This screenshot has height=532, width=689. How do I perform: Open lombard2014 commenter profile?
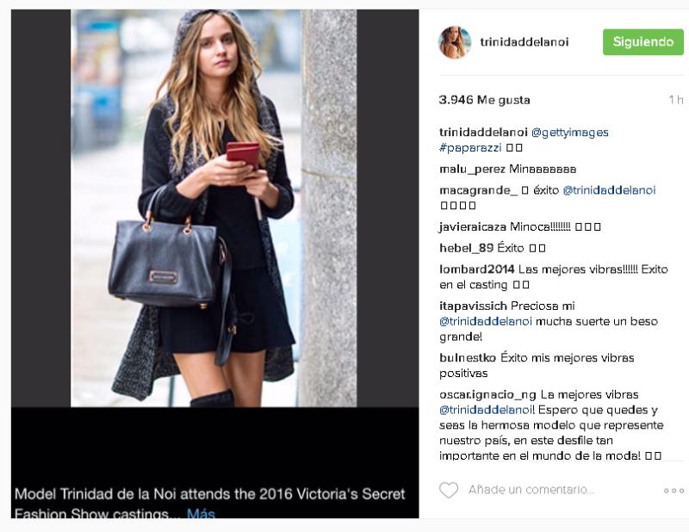tap(477, 269)
